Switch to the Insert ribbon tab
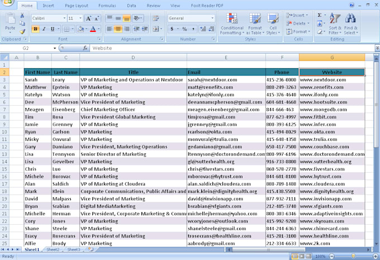Viewport: 380px width, 260px height. pos(48,6)
